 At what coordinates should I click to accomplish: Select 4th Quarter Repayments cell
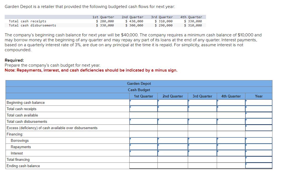[231, 147]
